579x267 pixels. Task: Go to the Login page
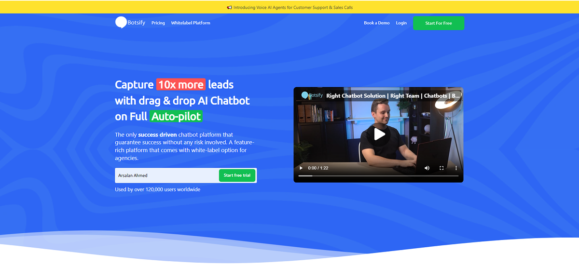click(x=401, y=23)
